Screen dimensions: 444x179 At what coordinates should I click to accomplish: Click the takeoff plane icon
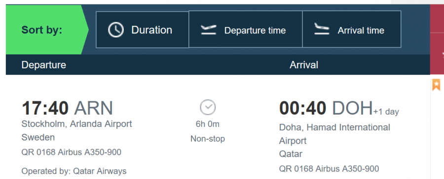coord(208,30)
